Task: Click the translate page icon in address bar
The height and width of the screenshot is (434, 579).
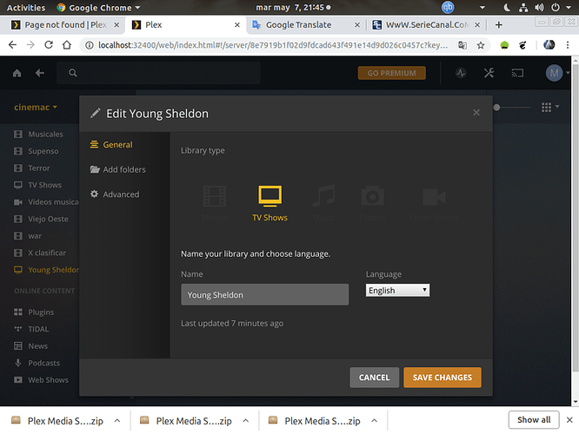Action: 463,45
